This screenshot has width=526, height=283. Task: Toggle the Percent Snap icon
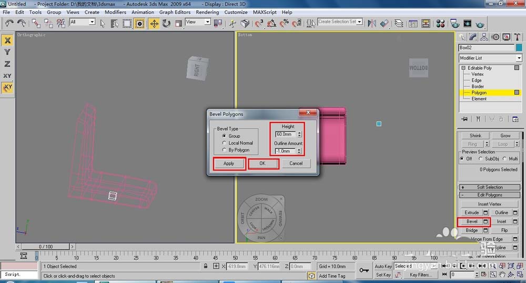click(x=284, y=23)
